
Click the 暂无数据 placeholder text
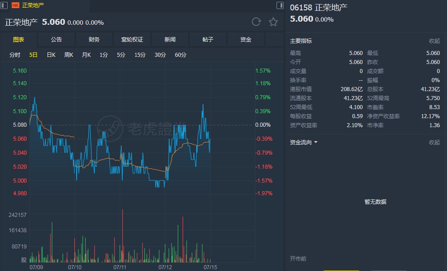(x=375, y=202)
